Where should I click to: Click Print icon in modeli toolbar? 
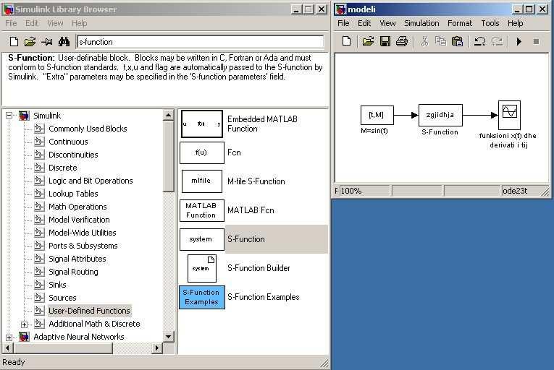click(402, 41)
